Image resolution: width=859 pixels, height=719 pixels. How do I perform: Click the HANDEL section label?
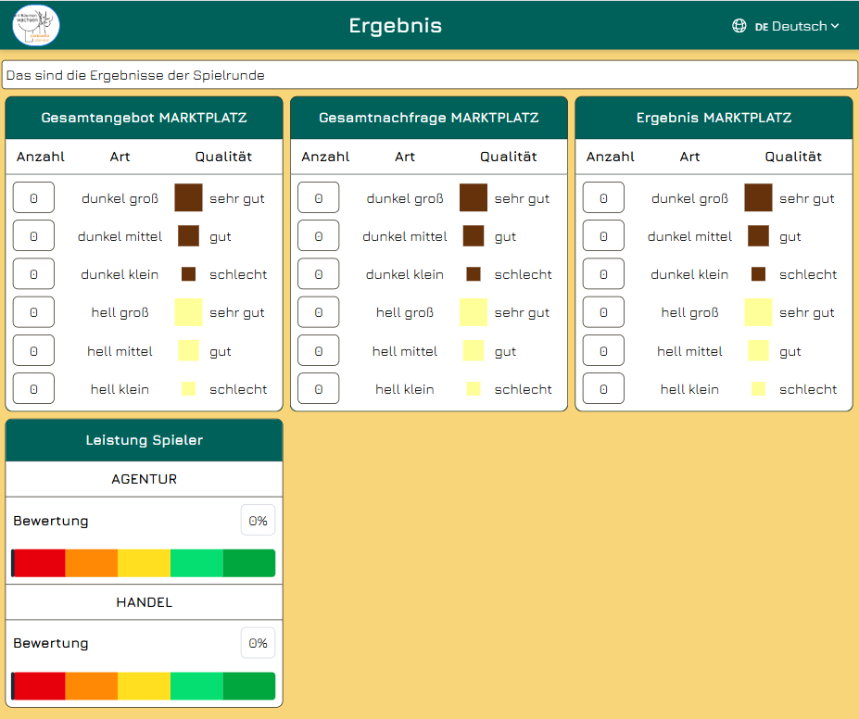[x=144, y=602]
